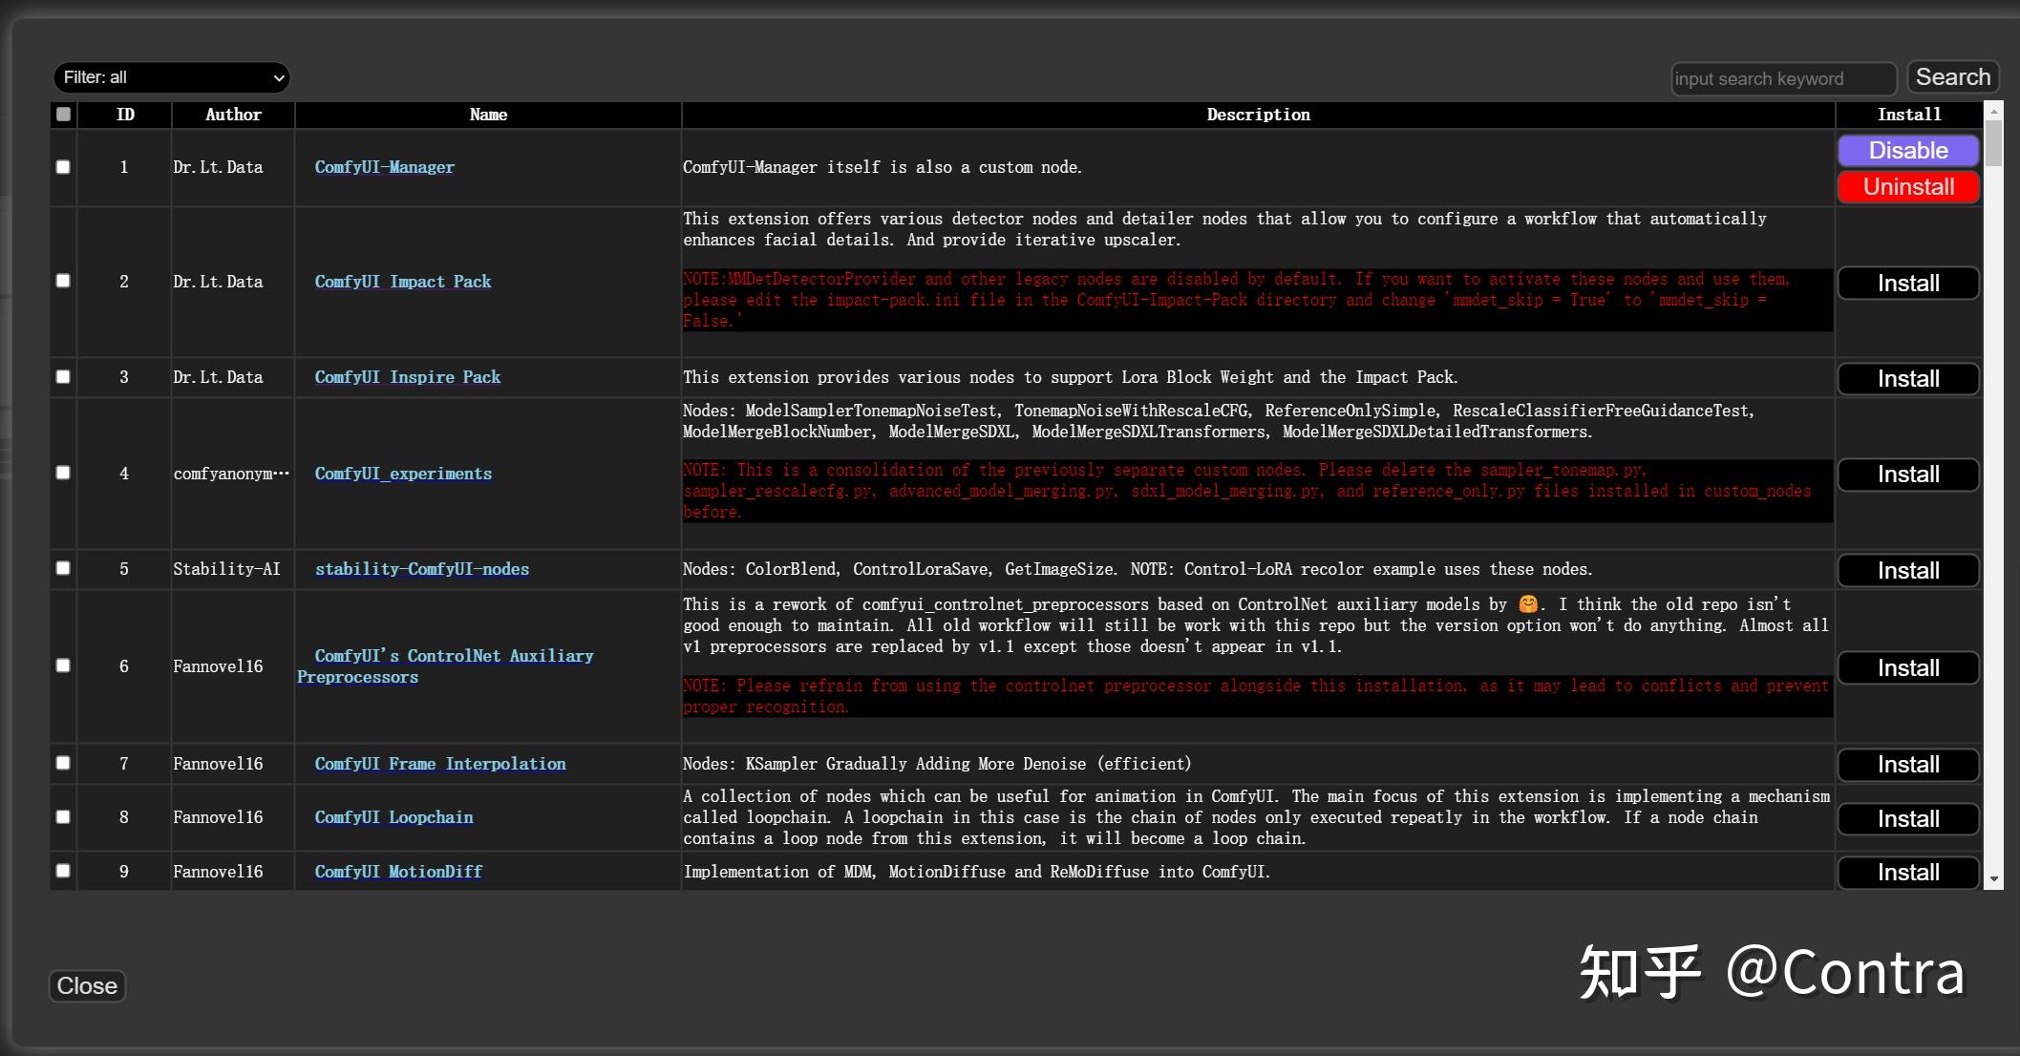Click the scrollbar up arrow
2020x1056 pixels.
click(x=1993, y=113)
